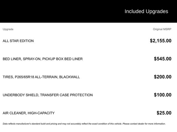Click the $25.00 air cleaner price
Screen dimensions: 177x132
tap(164, 113)
